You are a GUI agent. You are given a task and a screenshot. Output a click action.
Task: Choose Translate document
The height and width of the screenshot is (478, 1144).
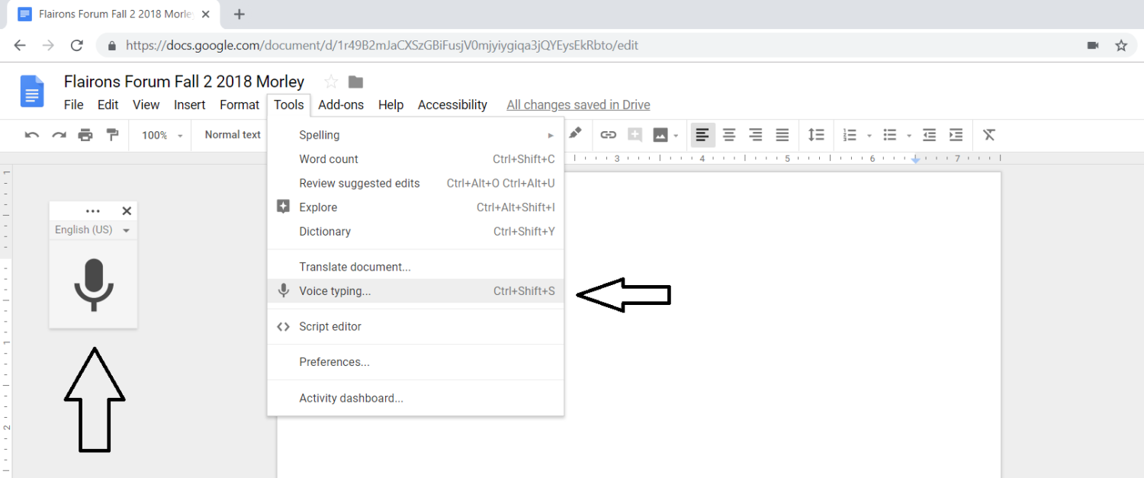pos(416,267)
